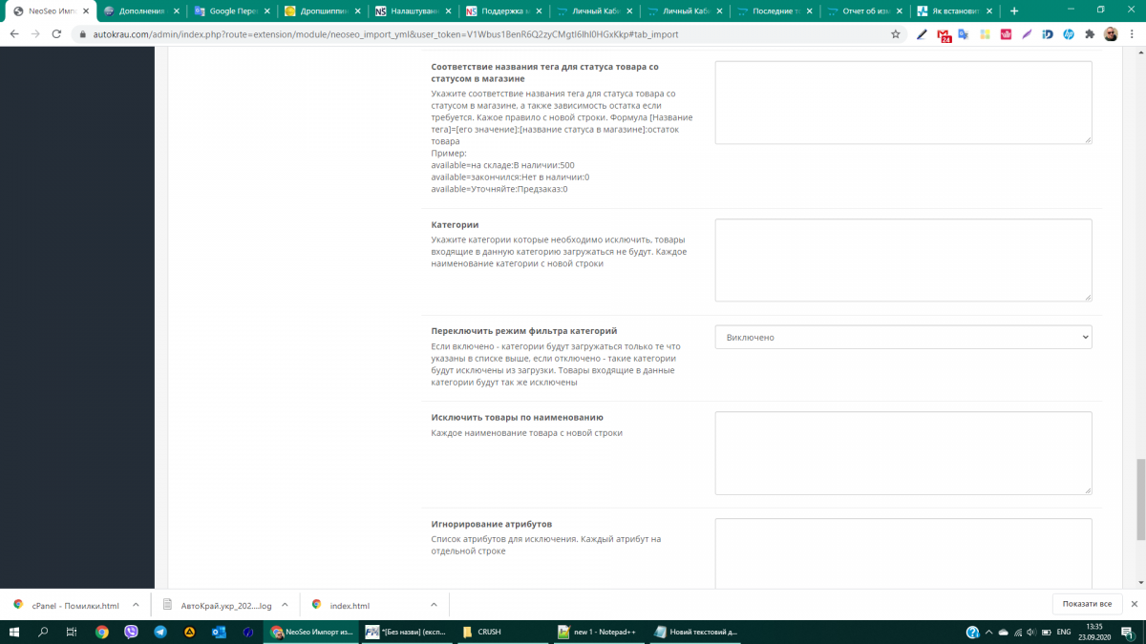Switch to Notepad++ new 1 window
This screenshot has width=1146, height=644.
point(601,632)
